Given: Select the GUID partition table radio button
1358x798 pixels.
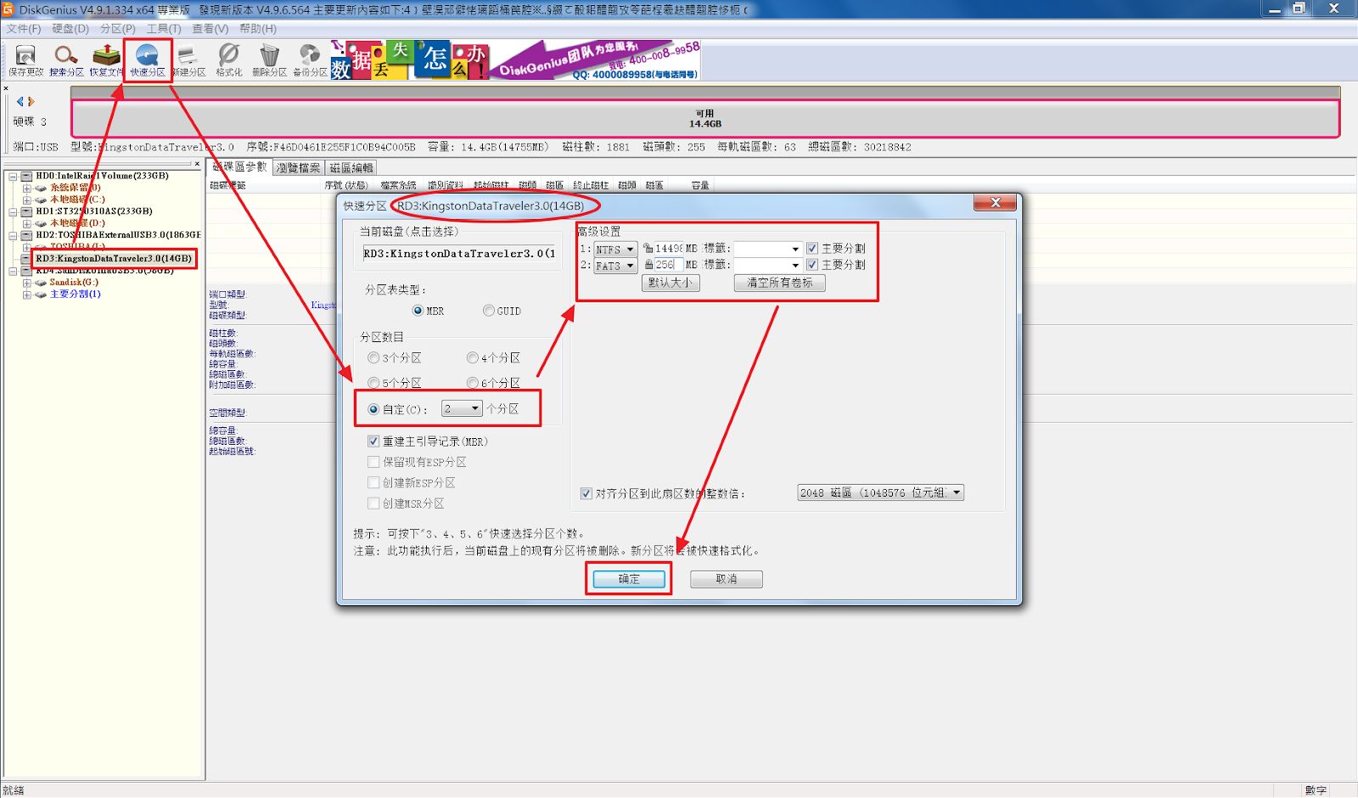Looking at the screenshot, I should [489, 311].
